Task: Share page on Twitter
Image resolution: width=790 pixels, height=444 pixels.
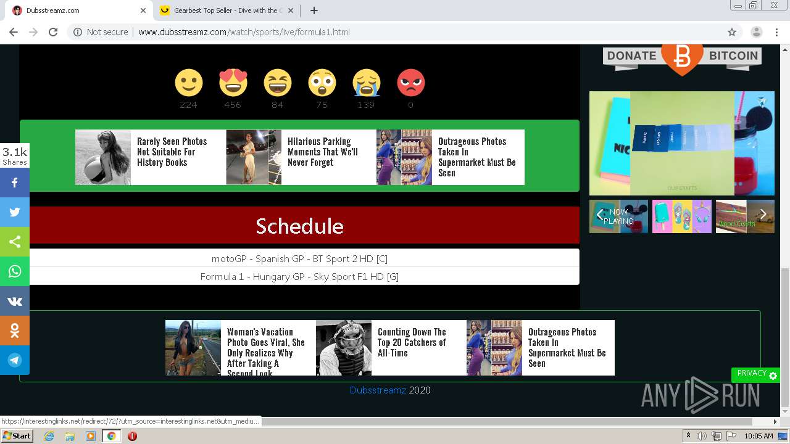Action: (15, 212)
